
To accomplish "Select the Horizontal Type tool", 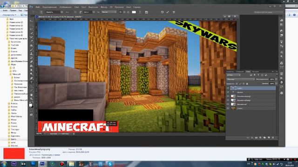I will click(31, 83).
